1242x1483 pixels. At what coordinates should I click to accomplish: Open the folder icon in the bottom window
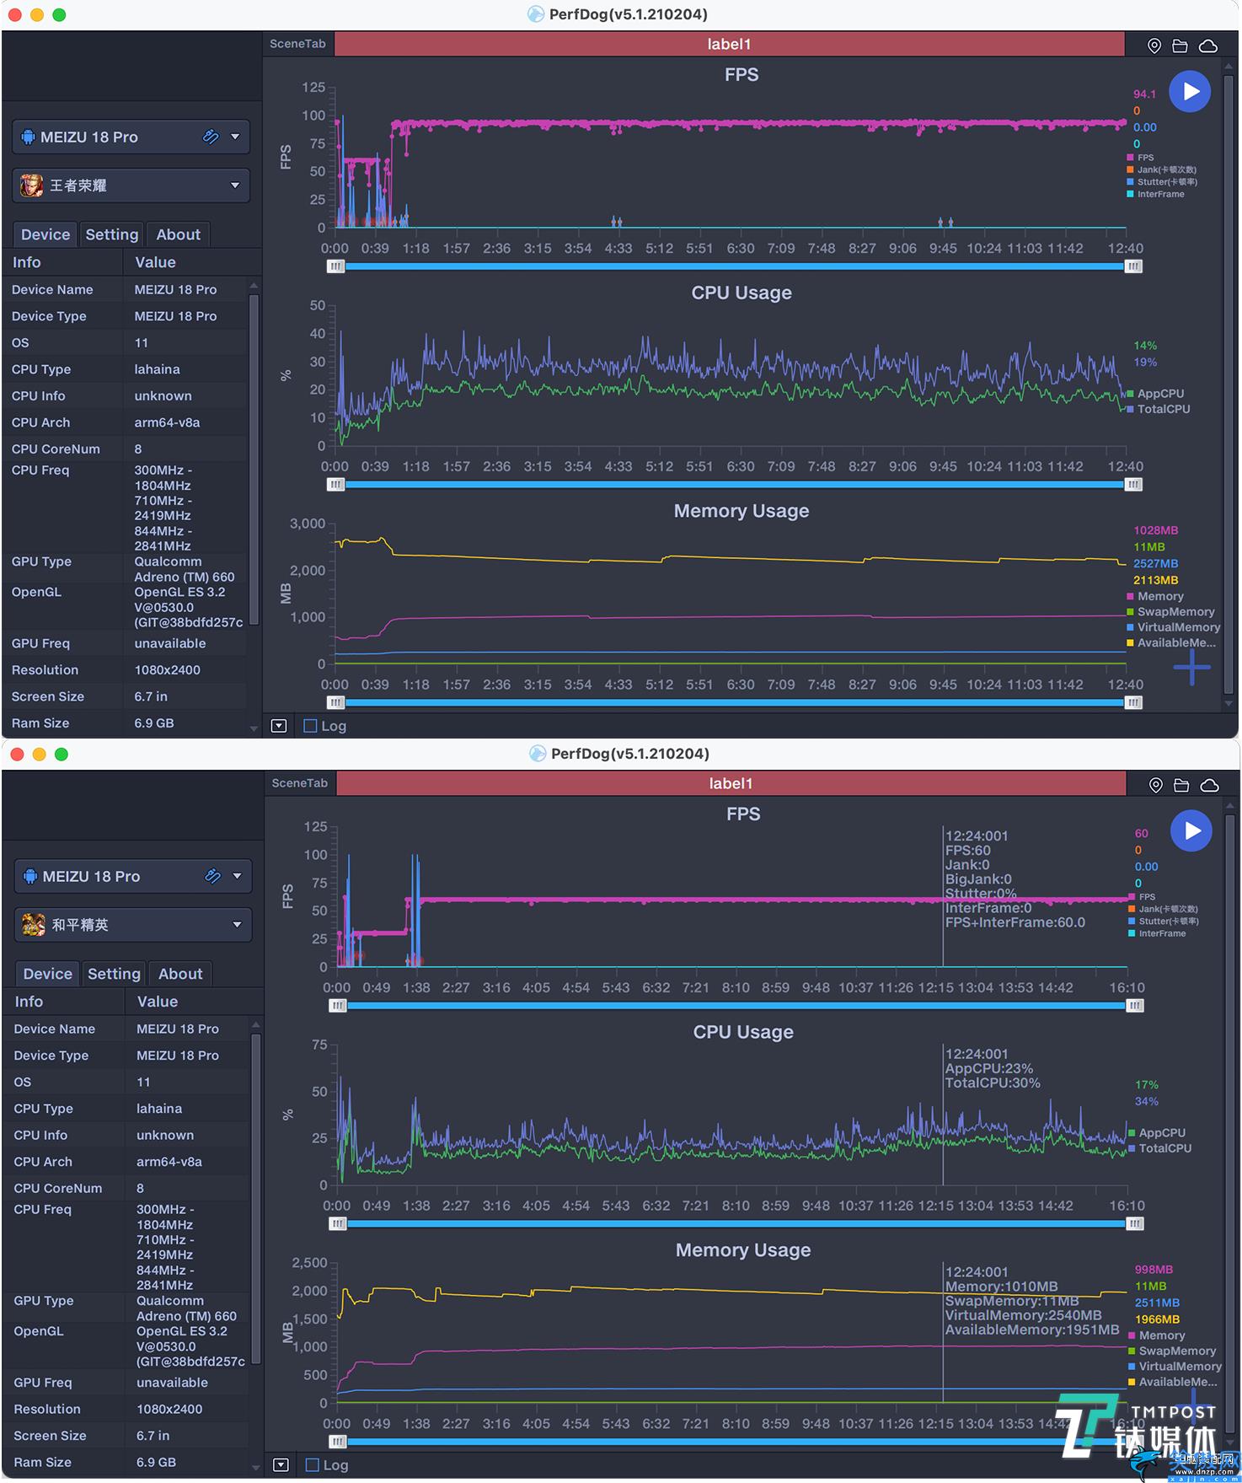1181,785
